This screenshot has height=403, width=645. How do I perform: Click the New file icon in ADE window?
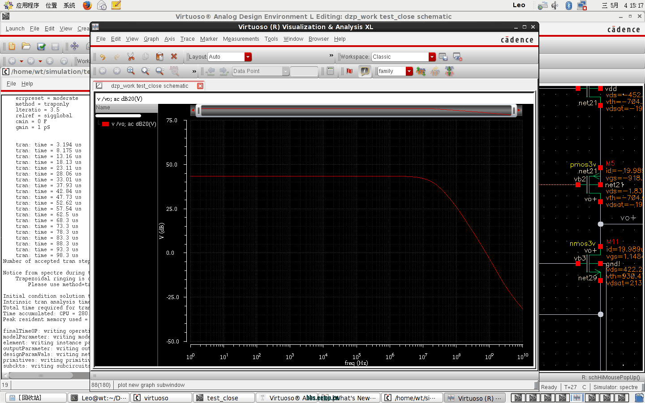12,46
